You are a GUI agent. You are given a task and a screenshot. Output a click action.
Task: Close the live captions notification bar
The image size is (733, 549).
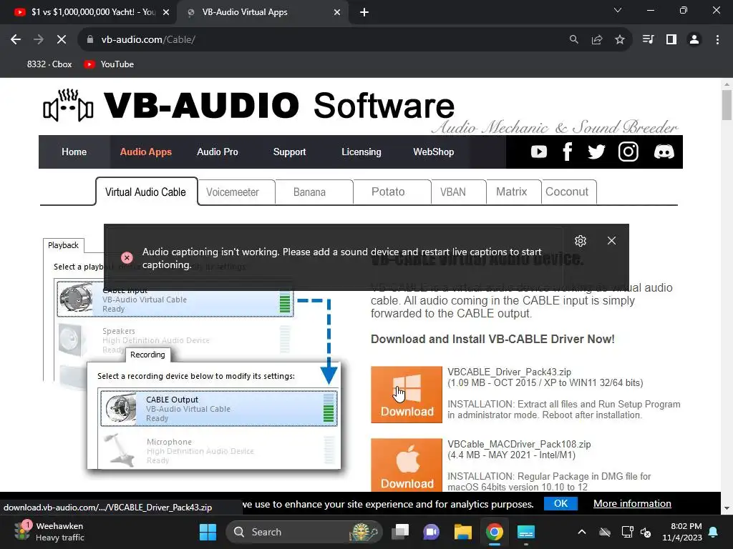pos(611,241)
